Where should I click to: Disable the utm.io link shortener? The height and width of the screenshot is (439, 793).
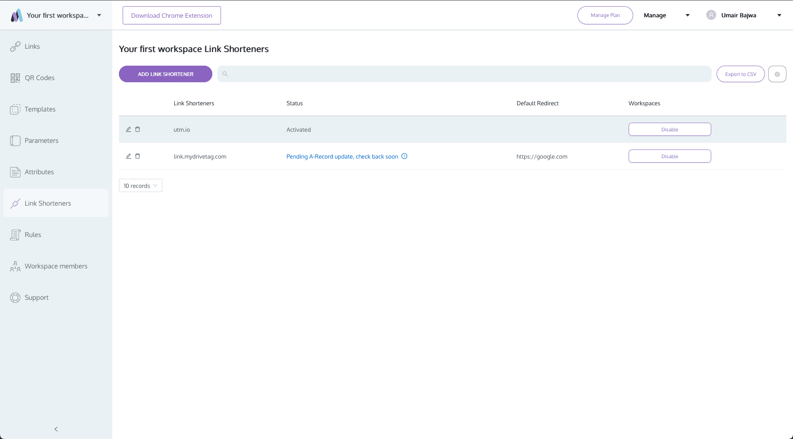(x=670, y=129)
